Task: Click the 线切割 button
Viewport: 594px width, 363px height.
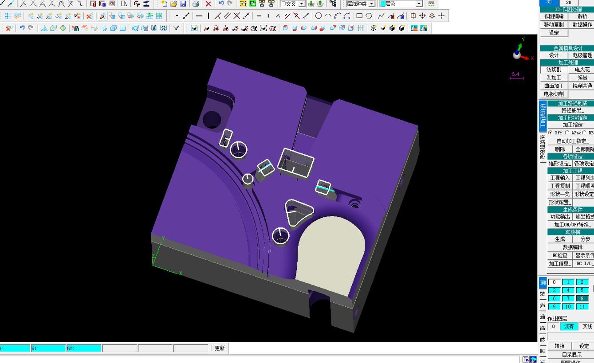Action: [x=554, y=70]
